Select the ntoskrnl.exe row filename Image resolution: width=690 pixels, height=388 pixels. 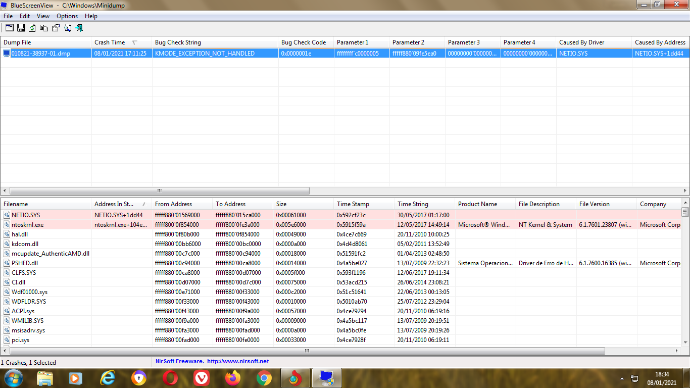click(27, 225)
